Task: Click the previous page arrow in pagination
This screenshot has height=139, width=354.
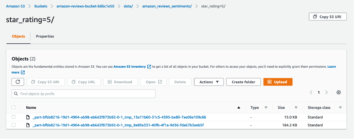Action: (311, 92)
